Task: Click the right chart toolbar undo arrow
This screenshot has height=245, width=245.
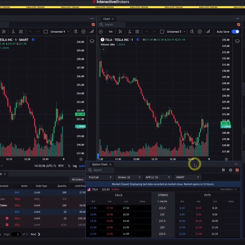Action: pos(147,31)
